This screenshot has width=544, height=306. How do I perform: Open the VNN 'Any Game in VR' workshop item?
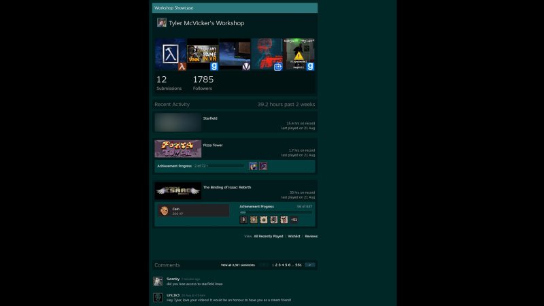tap(203, 54)
